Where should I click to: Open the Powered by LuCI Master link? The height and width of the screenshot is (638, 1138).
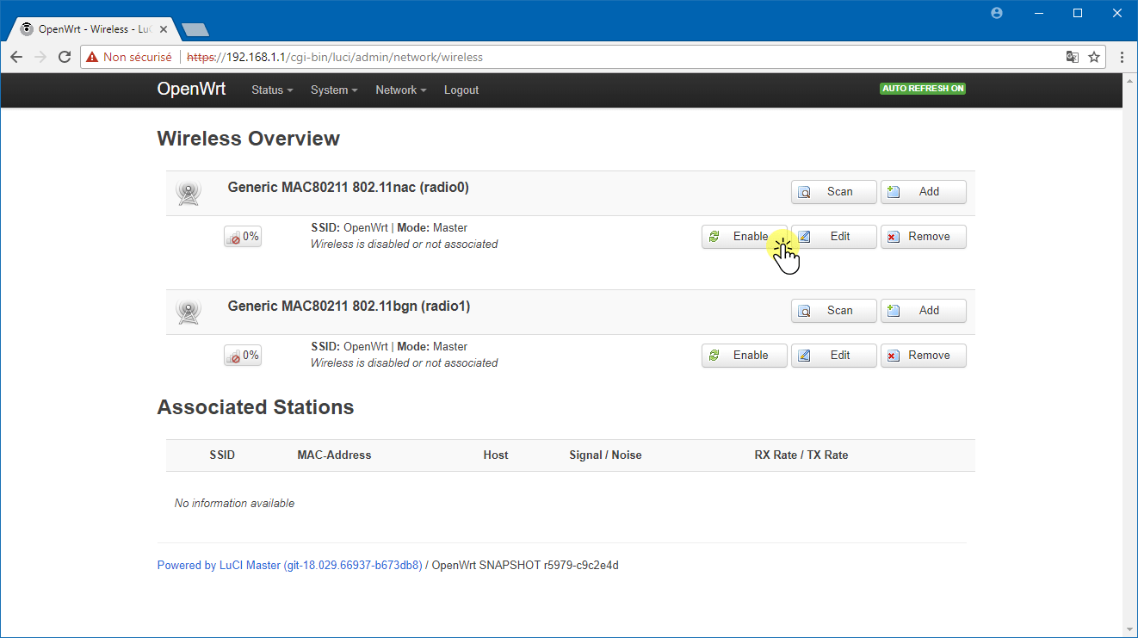coord(289,566)
